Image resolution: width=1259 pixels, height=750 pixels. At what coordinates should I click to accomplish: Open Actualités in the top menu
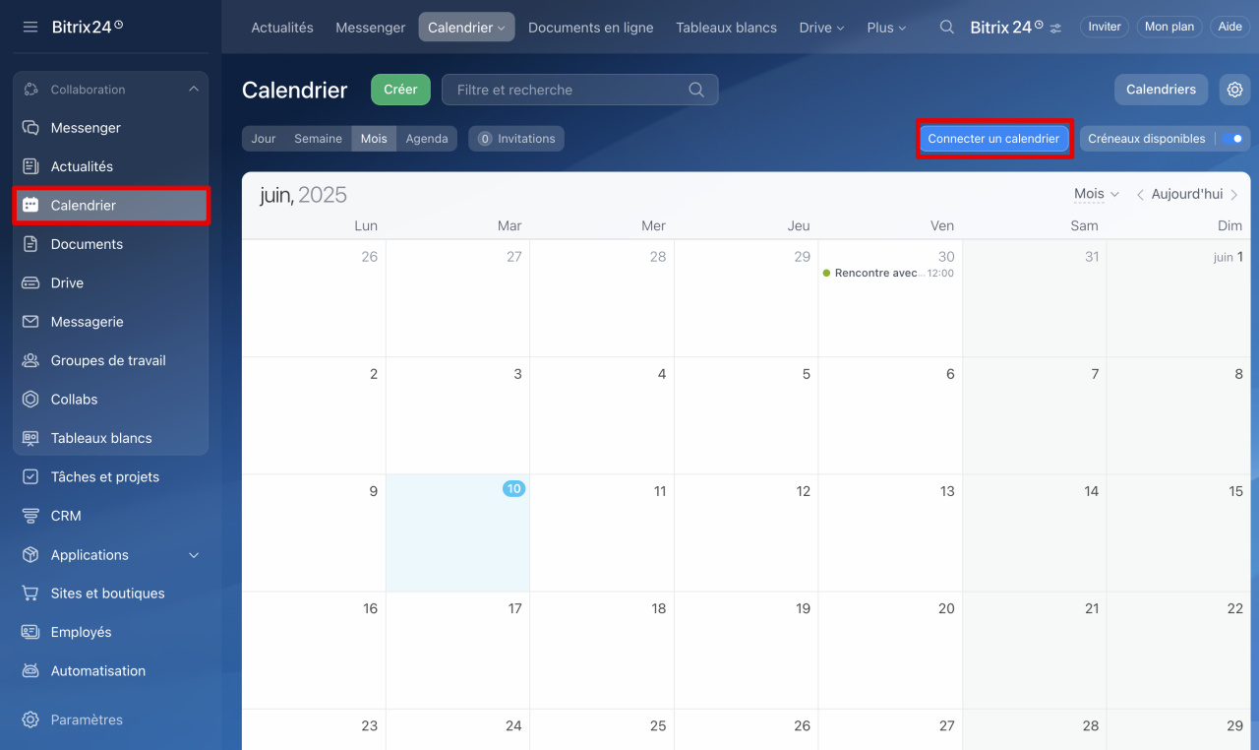click(282, 28)
